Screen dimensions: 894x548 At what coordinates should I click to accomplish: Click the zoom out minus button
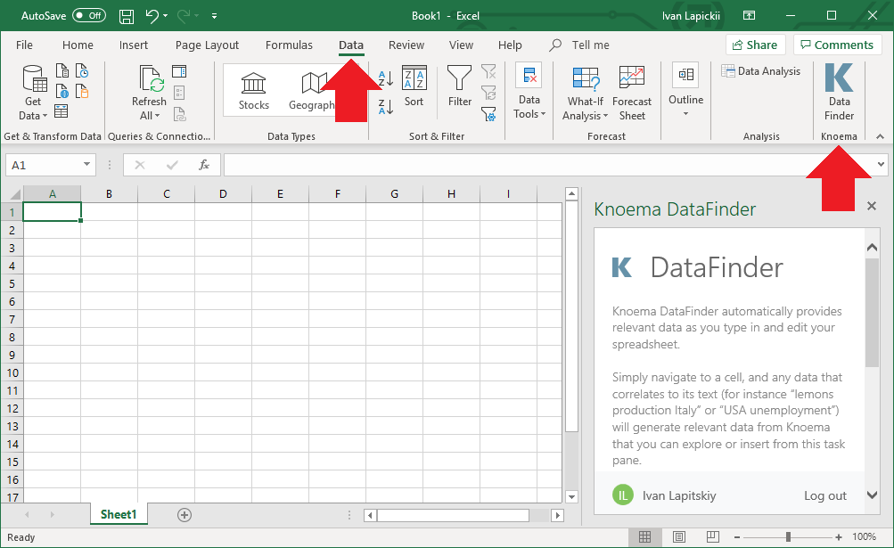click(x=737, y=537)
